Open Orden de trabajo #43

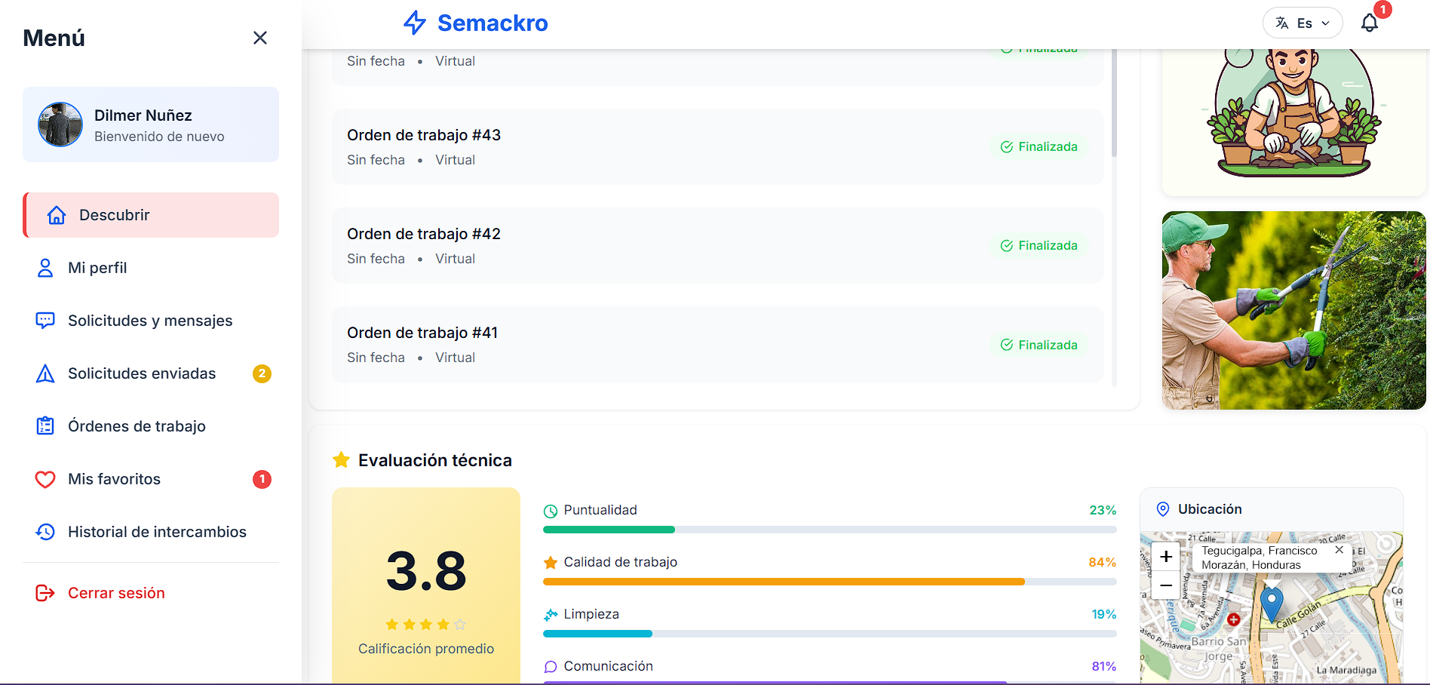[x=423, y=135]
